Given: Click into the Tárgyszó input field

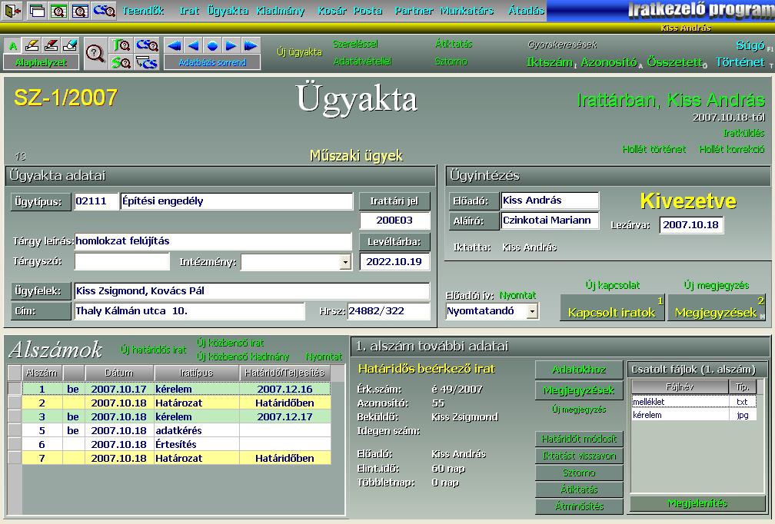Looking at the screenshot, I should 121,262.
